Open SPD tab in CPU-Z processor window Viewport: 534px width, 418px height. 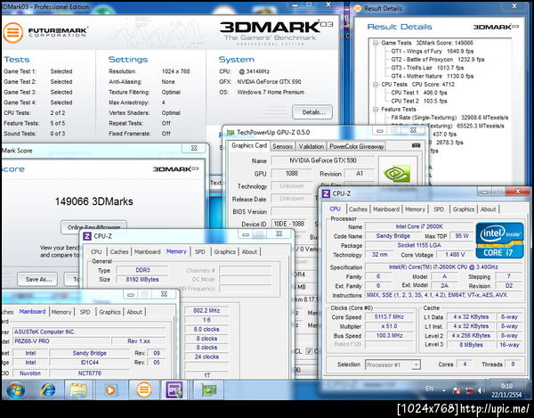point(439,209)
